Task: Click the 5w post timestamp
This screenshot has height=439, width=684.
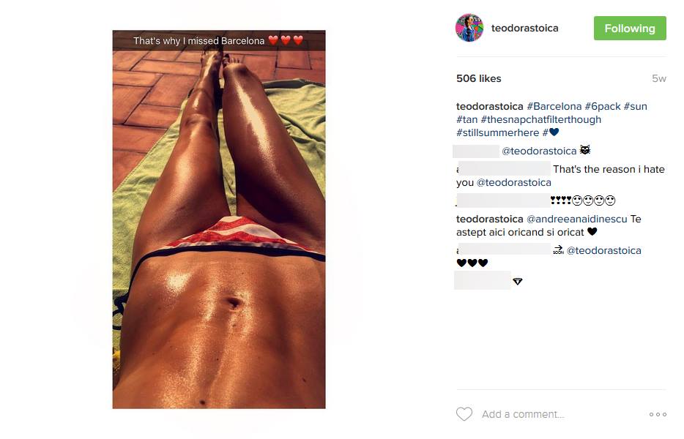Action: tap(658, 78)
